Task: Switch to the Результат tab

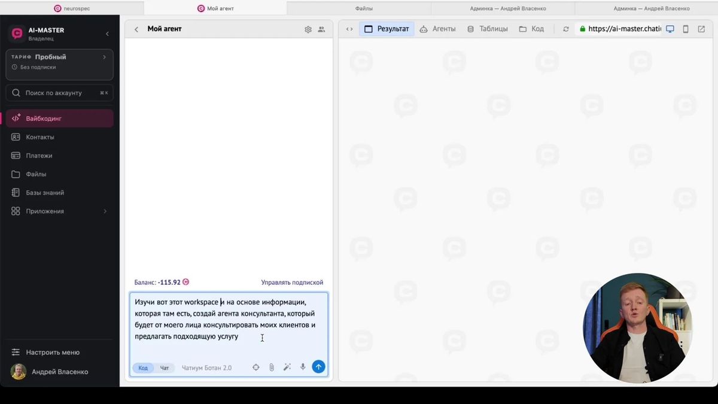Action: (x=387, y=29)
